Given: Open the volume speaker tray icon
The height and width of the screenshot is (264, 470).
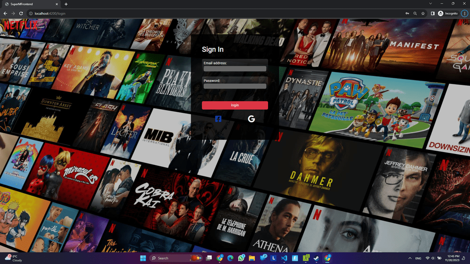Looking at the screenshot, I should 433,258.
